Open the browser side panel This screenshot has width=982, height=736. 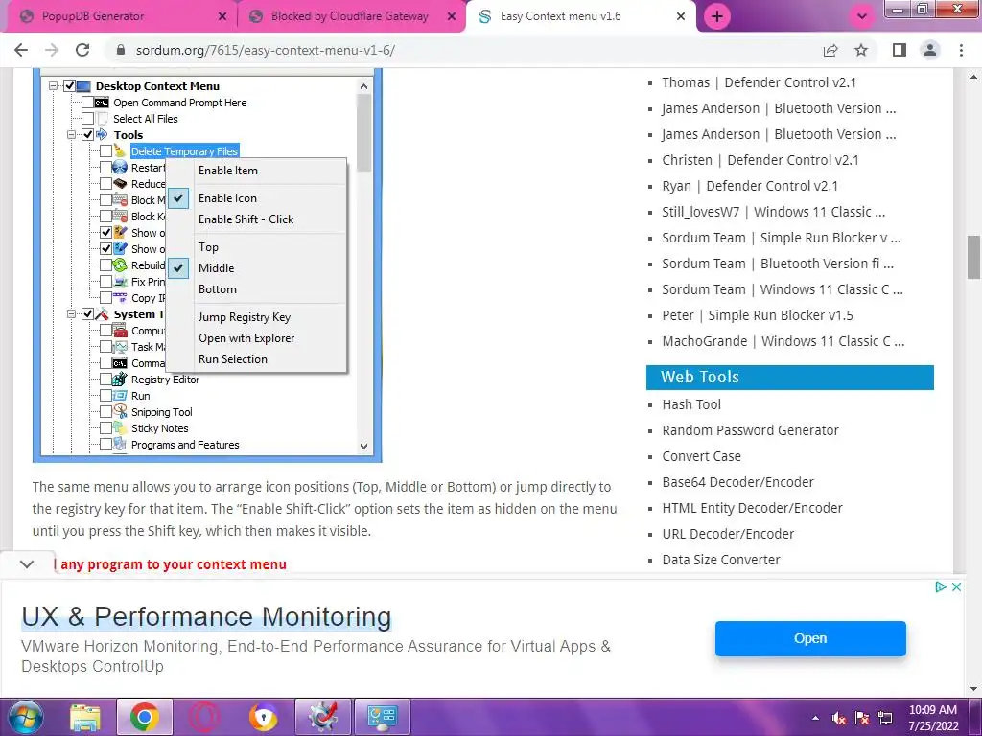[x=900, y=50]
